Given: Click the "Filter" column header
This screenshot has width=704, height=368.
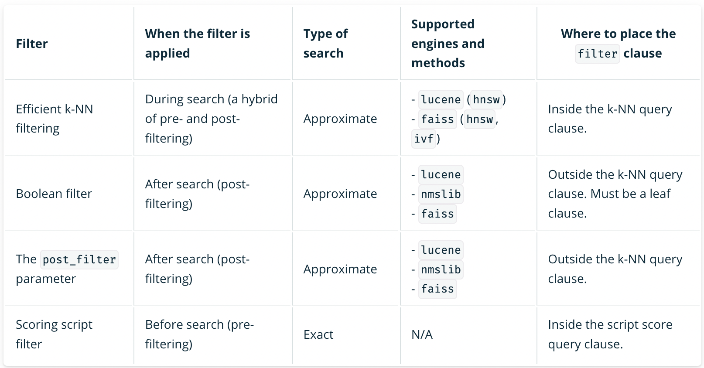Looking at the screenshot, I should [x=32, y=44].
